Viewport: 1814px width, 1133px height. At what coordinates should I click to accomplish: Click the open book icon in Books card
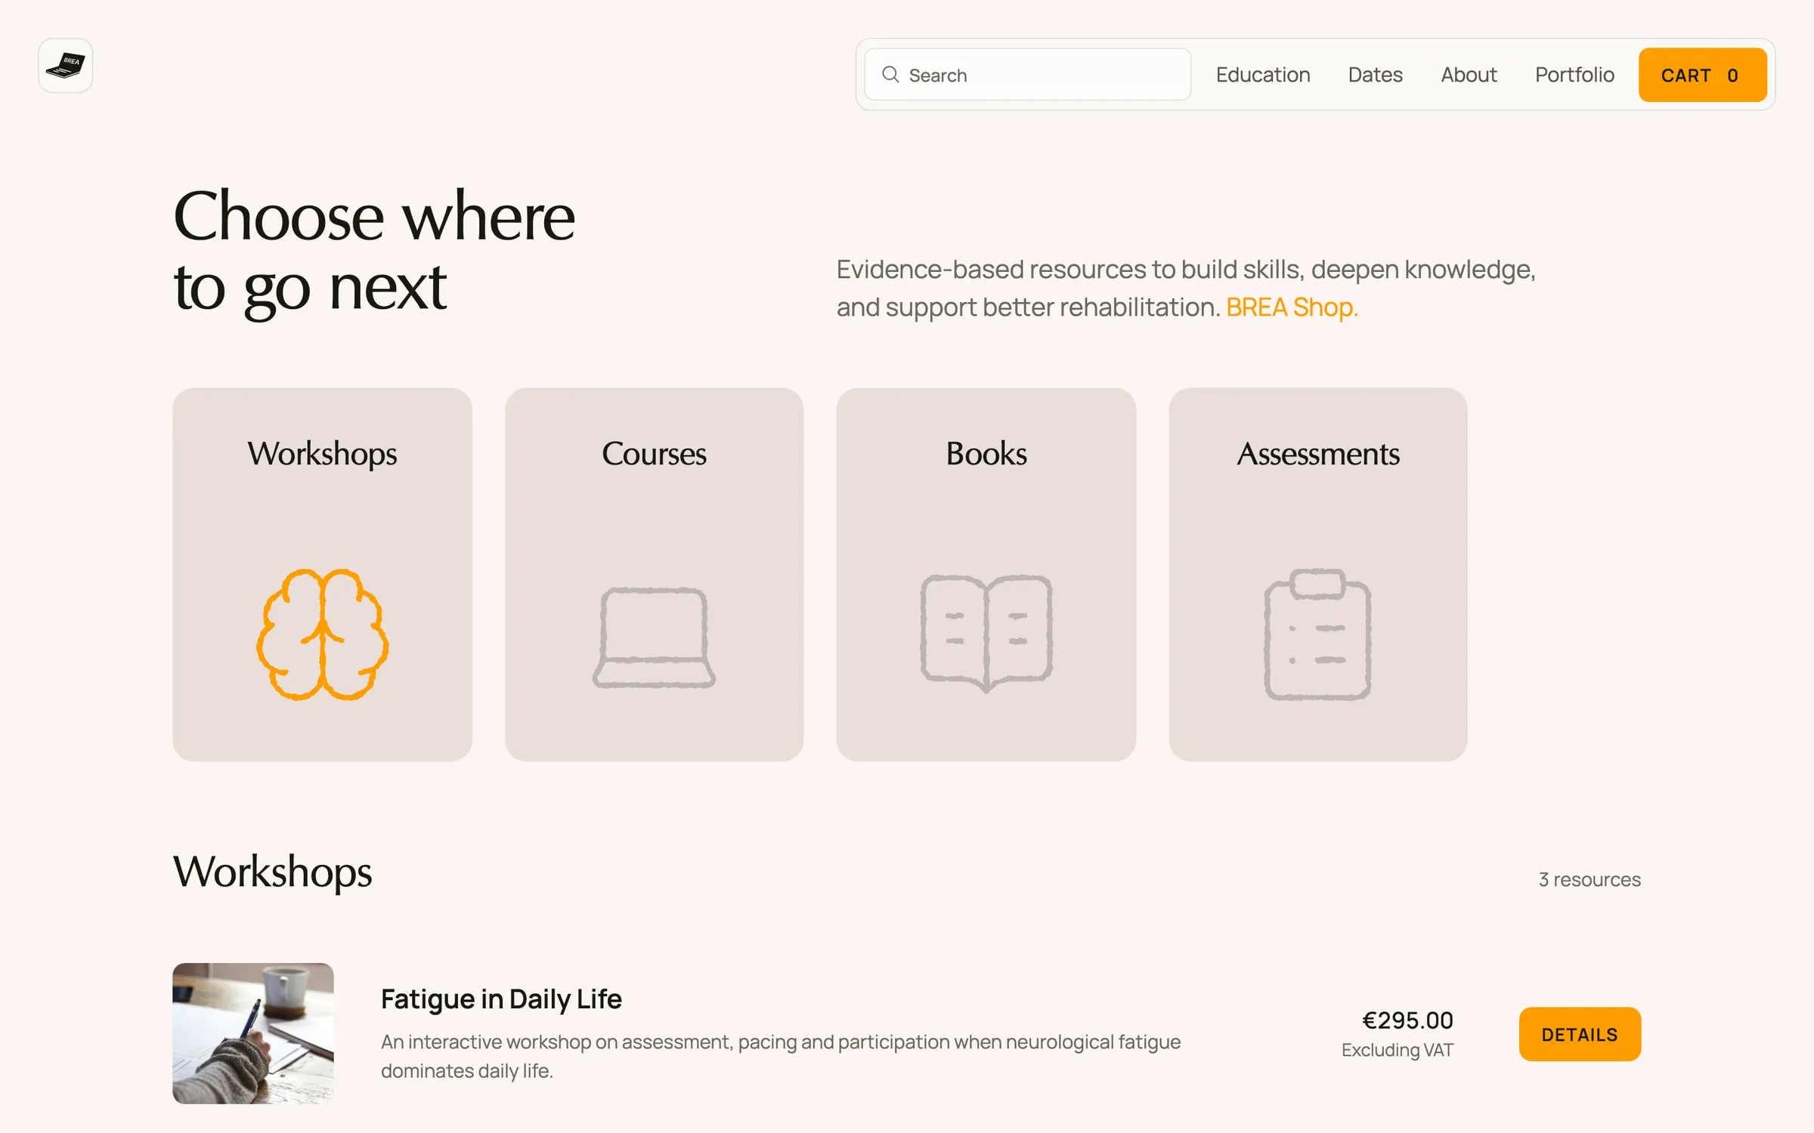986,633
